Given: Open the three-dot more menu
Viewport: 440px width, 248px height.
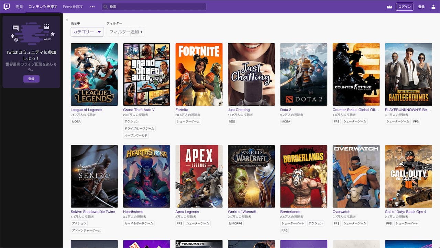Looking at the screenshot, I should pyautogui.click(x=92, y=7).
